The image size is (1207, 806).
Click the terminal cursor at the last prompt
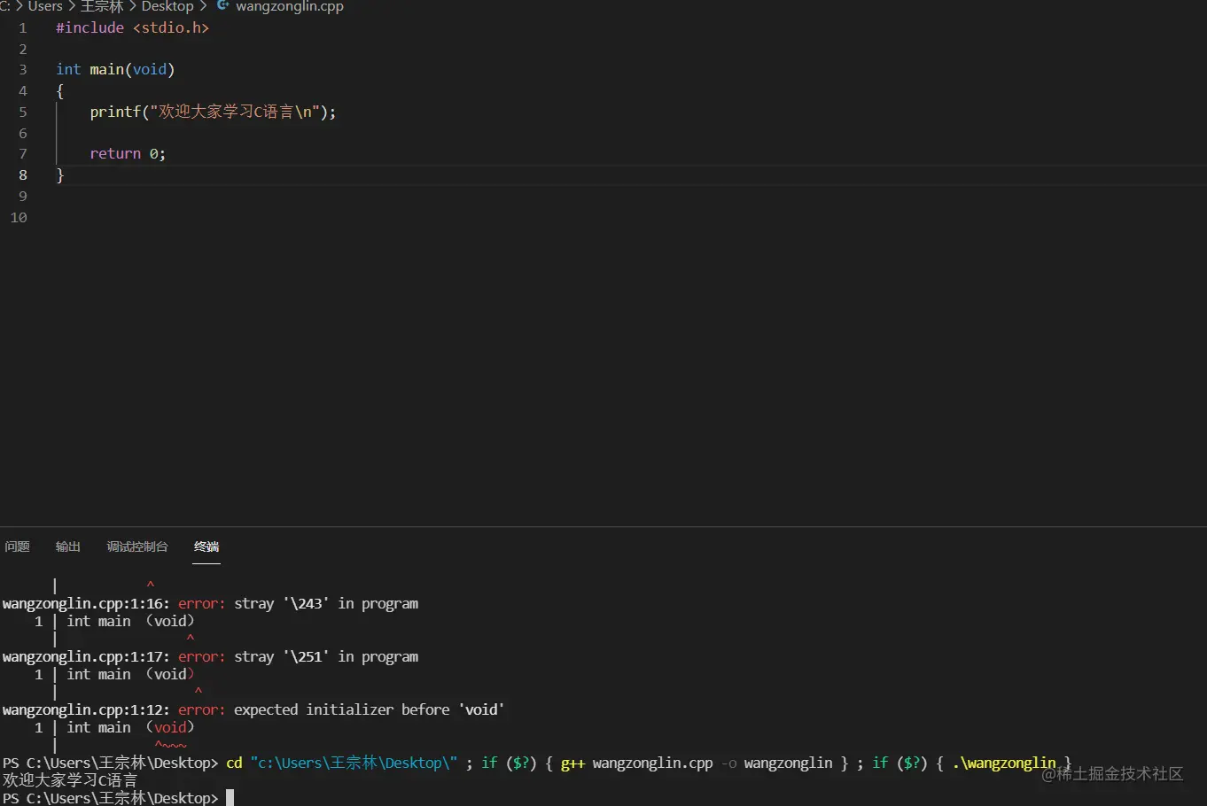click(230, 798)
